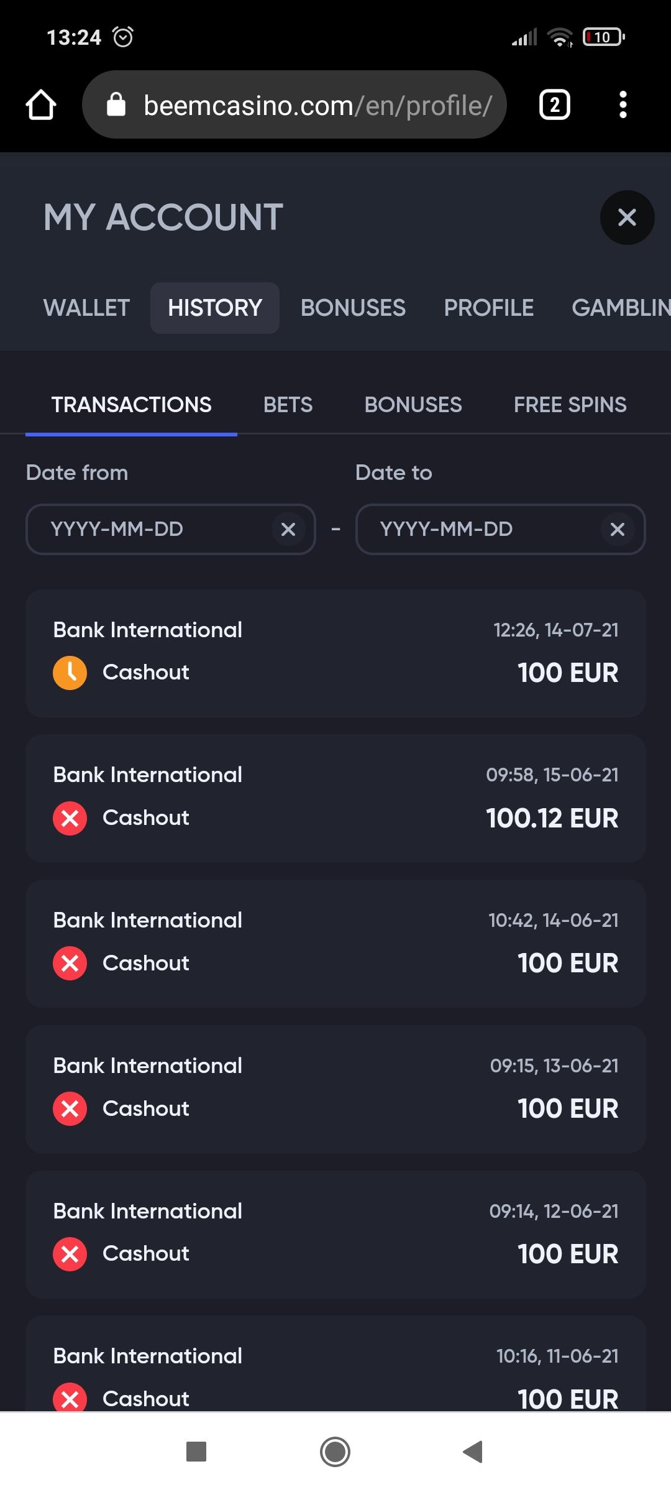Open the 12:26, 14-07-21 cashout transaction
This screenshot has height=1492, width=671.
[335, 653]
